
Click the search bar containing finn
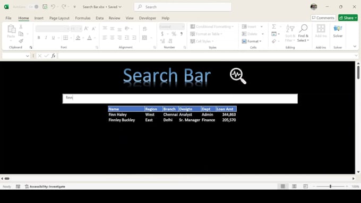coord(180,99)
